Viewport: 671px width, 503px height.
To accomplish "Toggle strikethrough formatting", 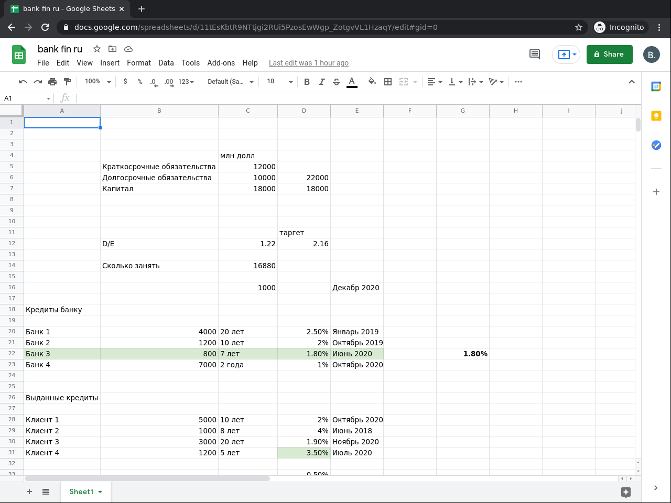I will click(337, 82).
